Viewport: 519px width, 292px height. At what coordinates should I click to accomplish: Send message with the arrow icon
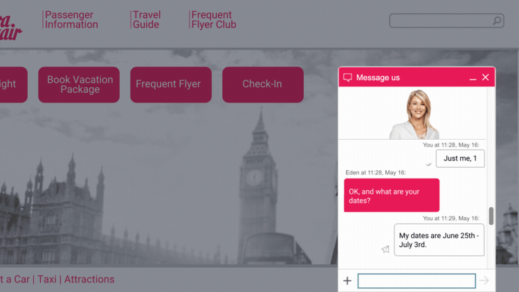coord(484,281)
